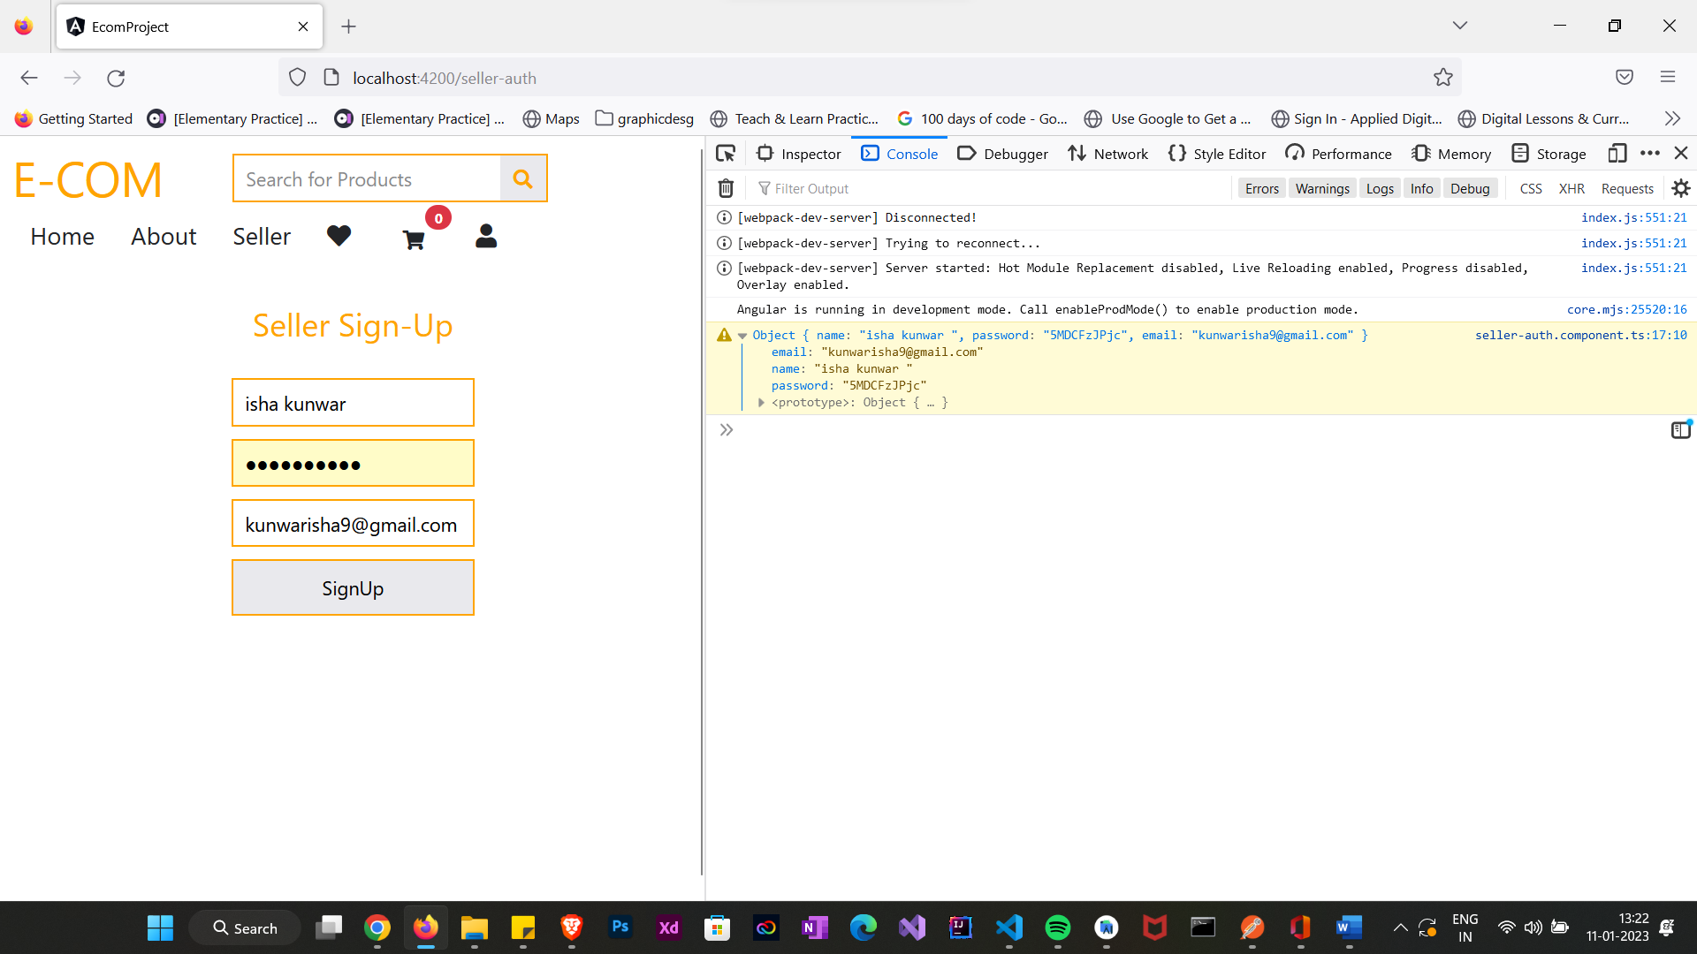This screenshot has height=954, width=1697.
Task: Toggle Responsive Design Mode
Action: [1618, 153]
